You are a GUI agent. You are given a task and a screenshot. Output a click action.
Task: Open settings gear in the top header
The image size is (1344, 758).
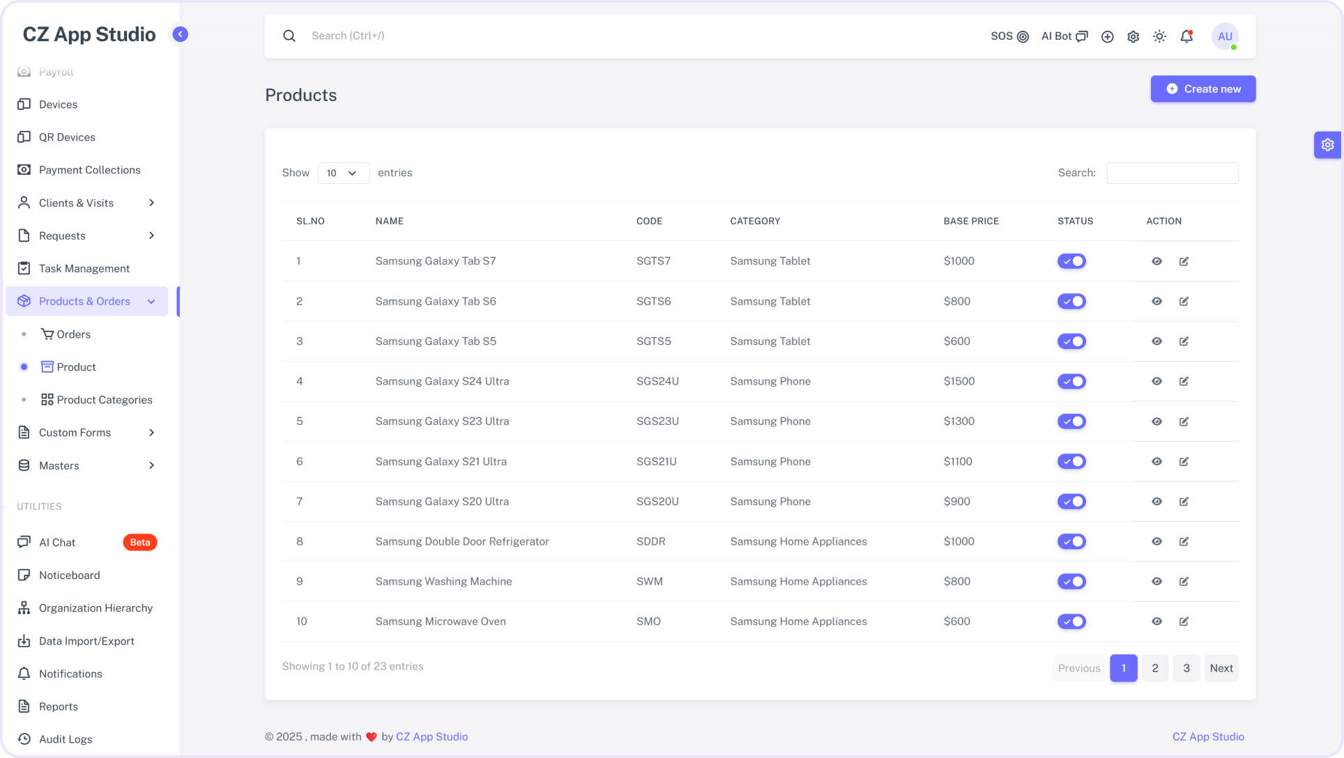coord(1133,36)
